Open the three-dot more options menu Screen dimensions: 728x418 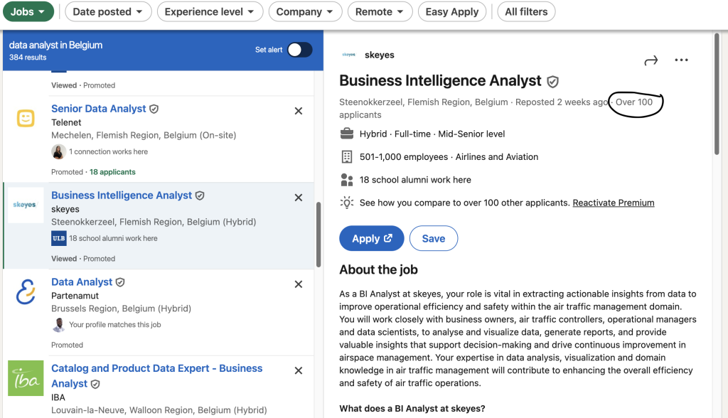681,60
